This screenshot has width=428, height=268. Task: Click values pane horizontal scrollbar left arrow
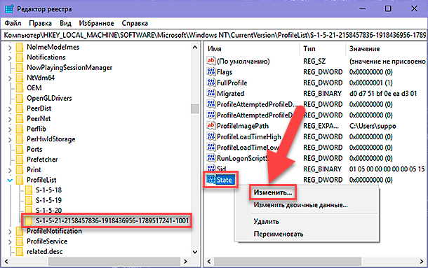(x=209, y=262)
